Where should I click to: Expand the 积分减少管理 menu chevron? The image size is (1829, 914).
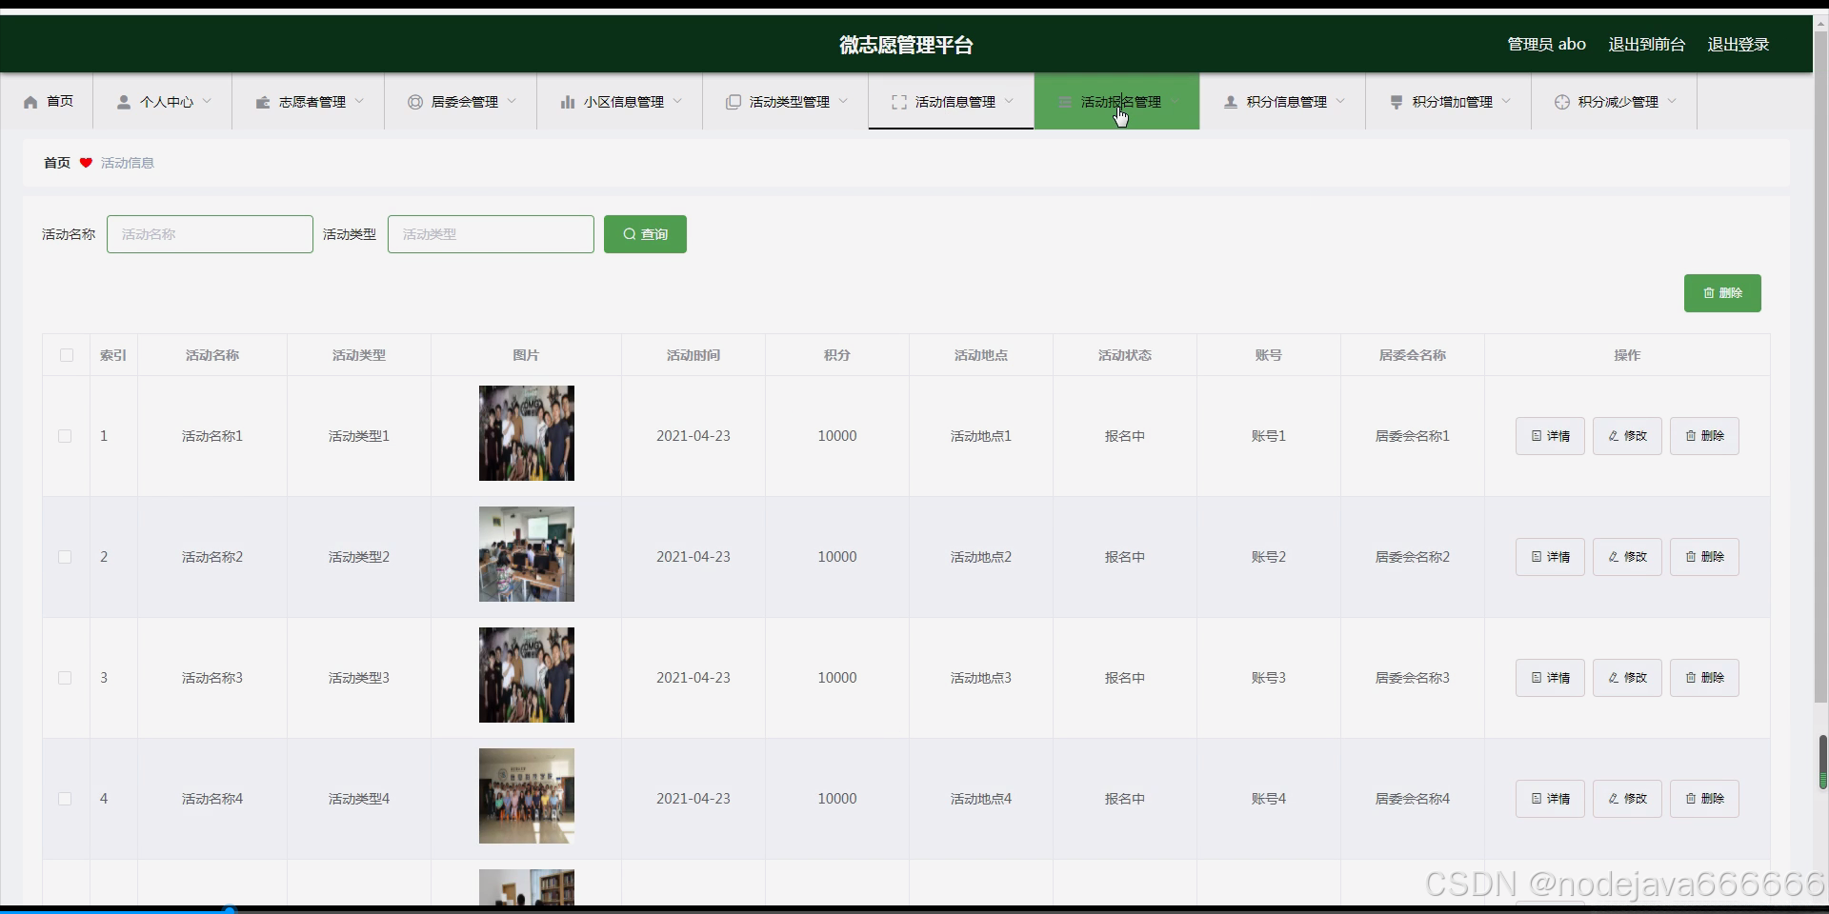pyautogui.click(x=1672, y=101)
